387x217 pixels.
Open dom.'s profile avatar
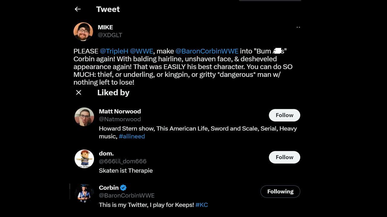84,159
